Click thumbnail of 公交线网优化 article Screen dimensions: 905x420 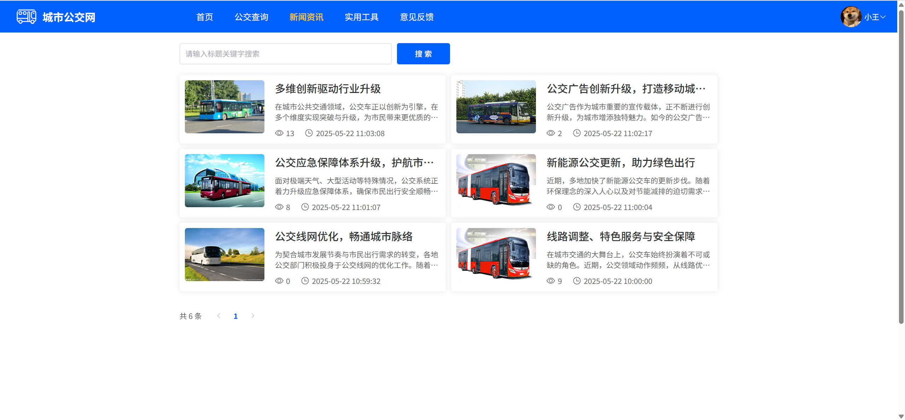224,254
